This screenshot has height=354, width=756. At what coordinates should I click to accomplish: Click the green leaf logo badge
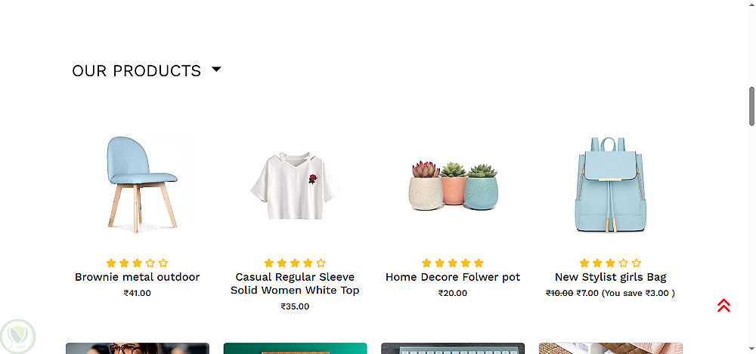(x=18, y=336)
